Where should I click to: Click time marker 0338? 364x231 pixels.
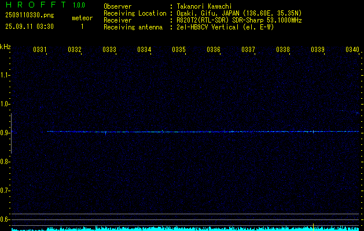pos(283,50)
